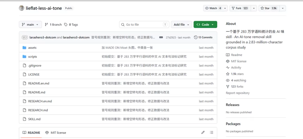The width and height of the screenshot is (303, 139).
Task: Click the assets folder icon
Action: pyautogui.click(x=24, y=48)
